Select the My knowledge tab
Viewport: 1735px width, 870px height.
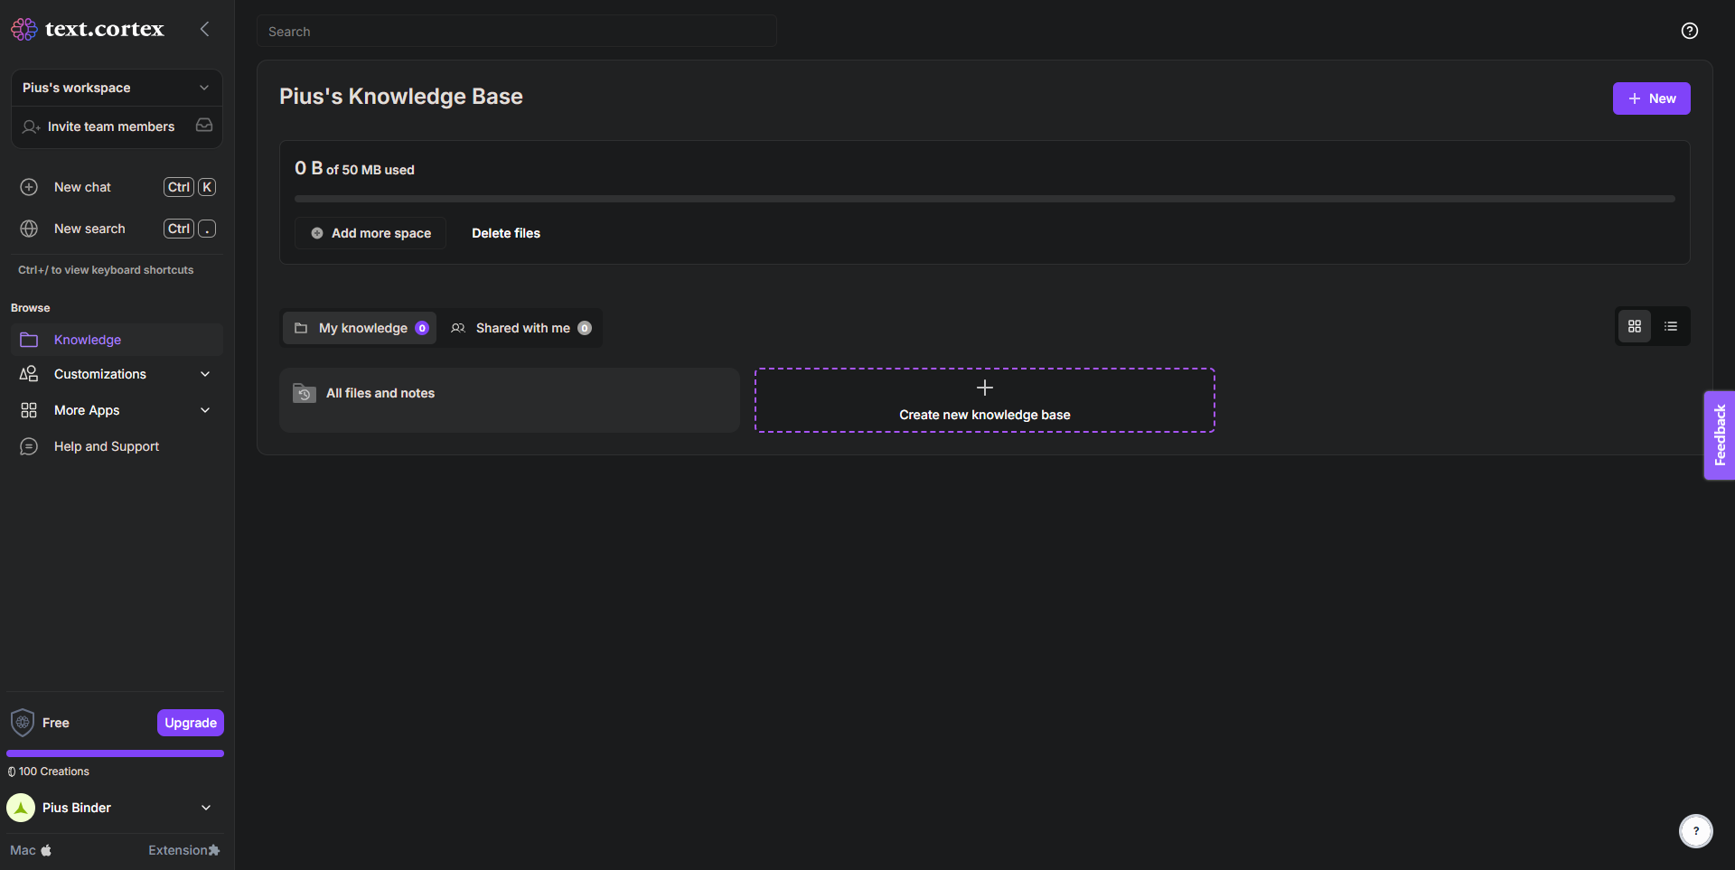[361, 328]
